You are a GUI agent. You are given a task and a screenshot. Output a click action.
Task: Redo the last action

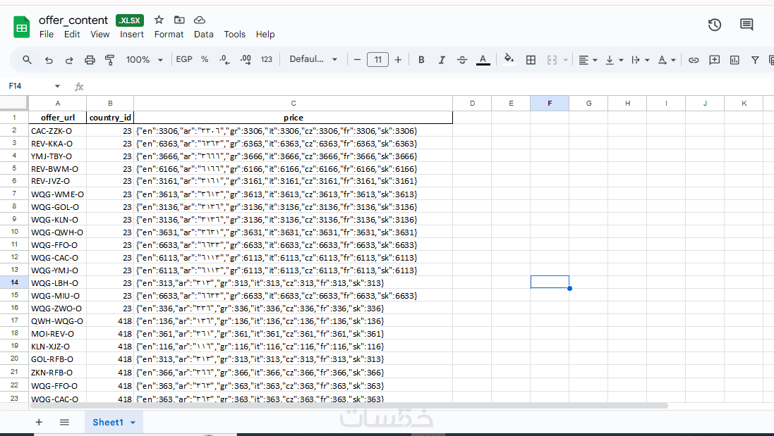point(69,60)
